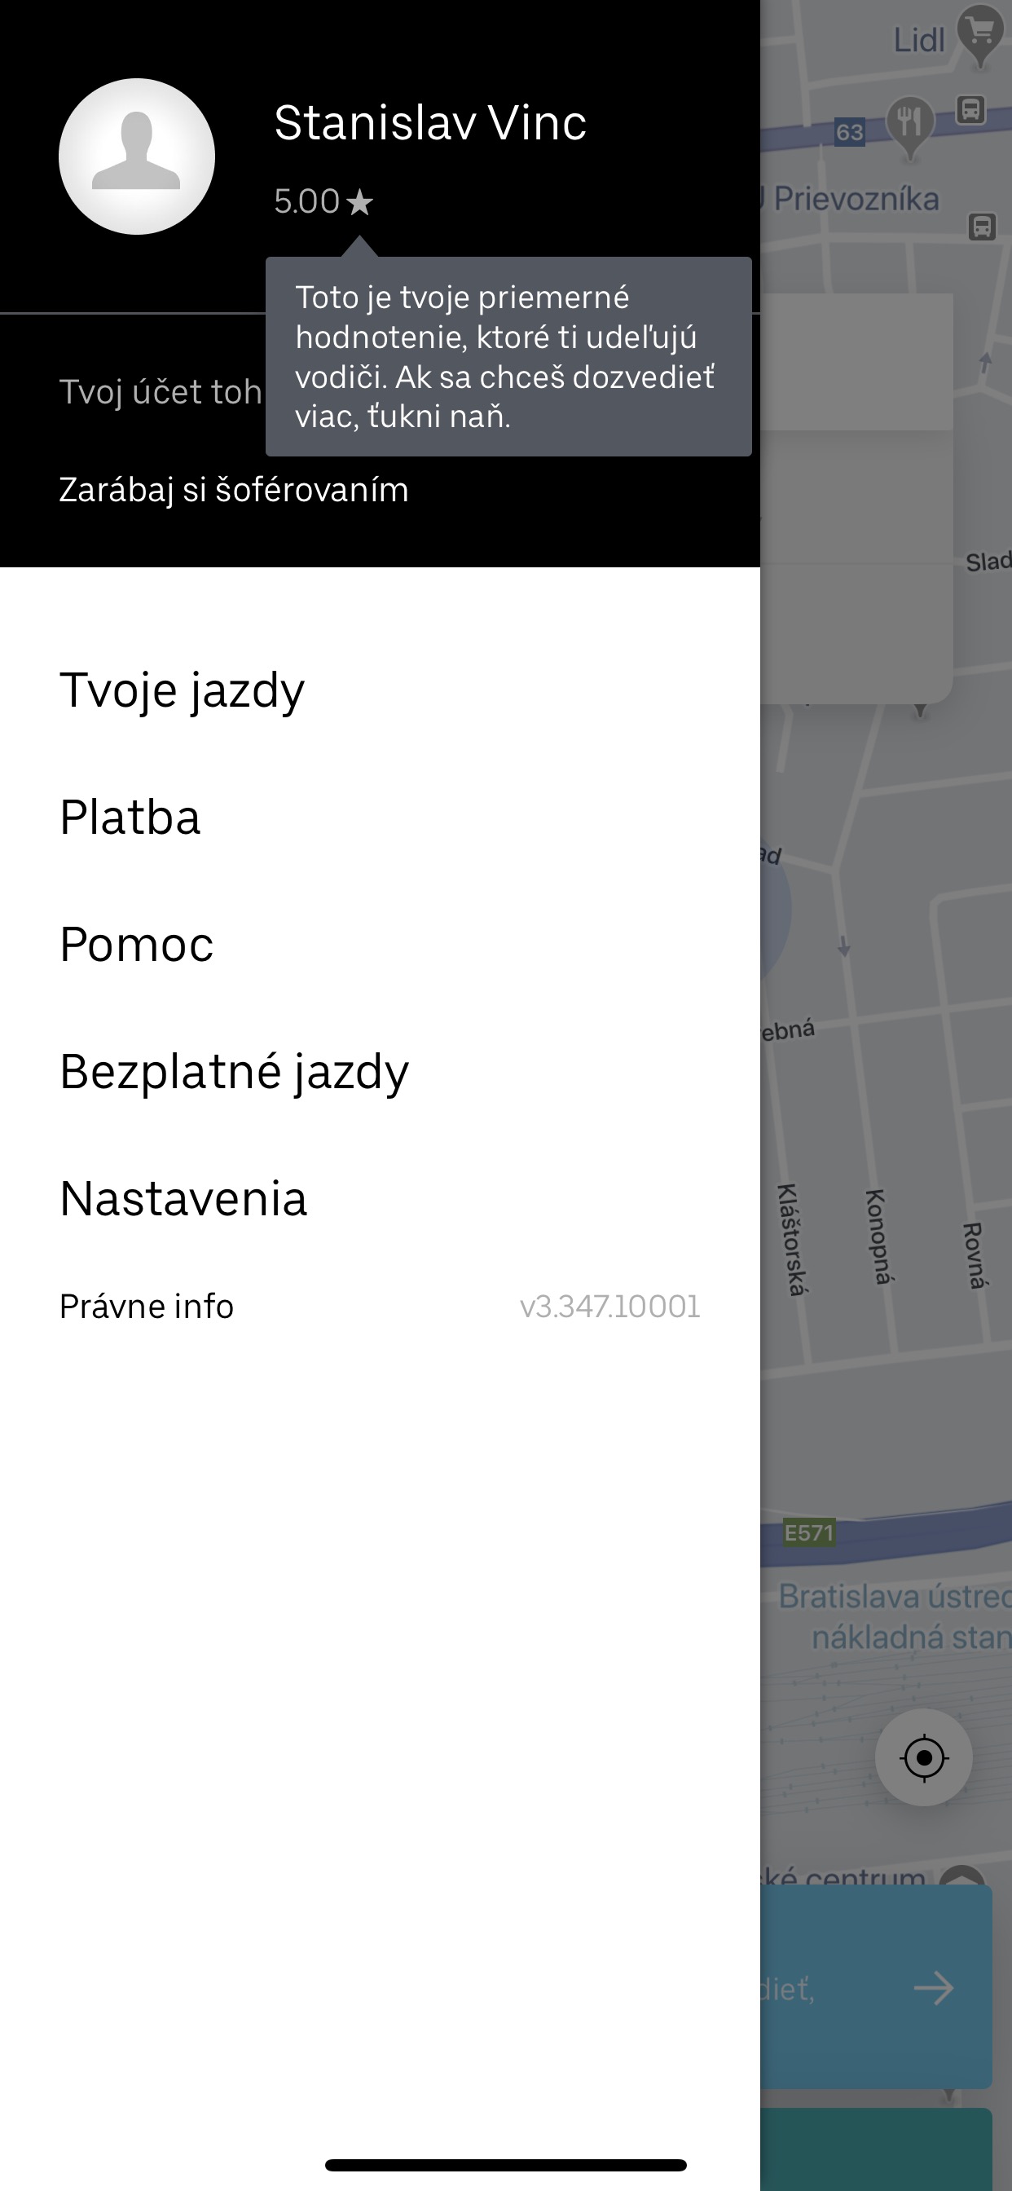This screenshot has height=2191, width=1012.
Task: Tap the Tvoj účet message row
Action: [x=161, y=392]
